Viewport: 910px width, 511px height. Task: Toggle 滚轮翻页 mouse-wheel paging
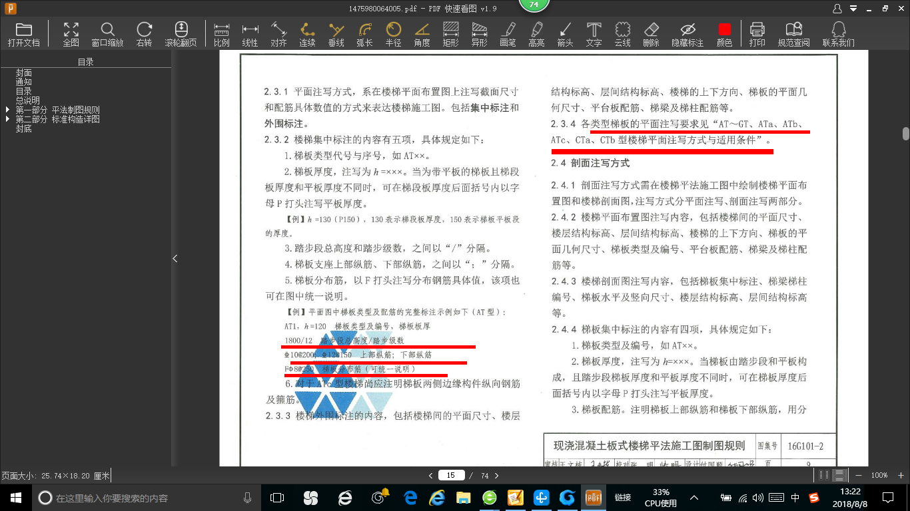(x=181, y=34)
